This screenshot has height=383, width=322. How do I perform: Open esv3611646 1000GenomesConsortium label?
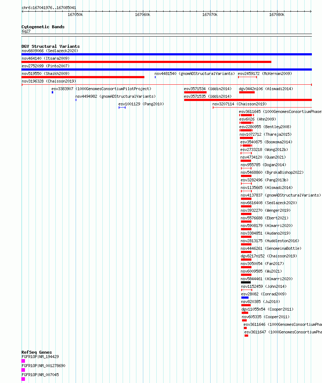tap(283, 324)
